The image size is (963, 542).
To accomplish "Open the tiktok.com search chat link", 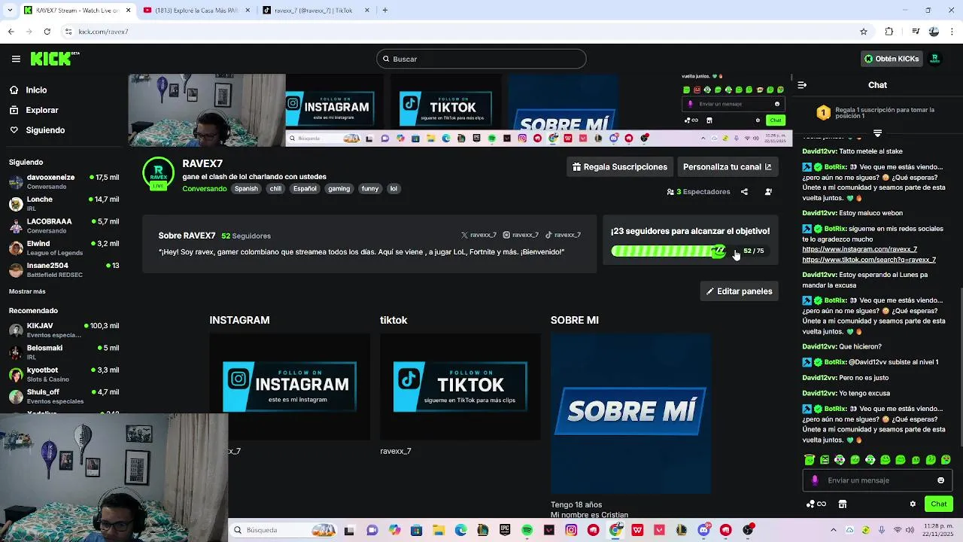I will (869, 260).
